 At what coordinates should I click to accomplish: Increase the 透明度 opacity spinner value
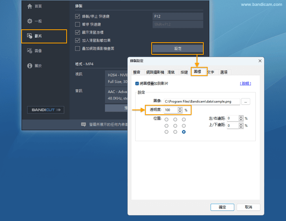pyautogui.click(x=180, y=109)
